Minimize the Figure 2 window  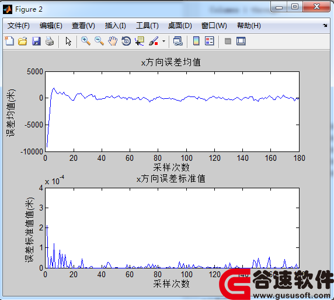pyautogui.click(x=279, y=7)
